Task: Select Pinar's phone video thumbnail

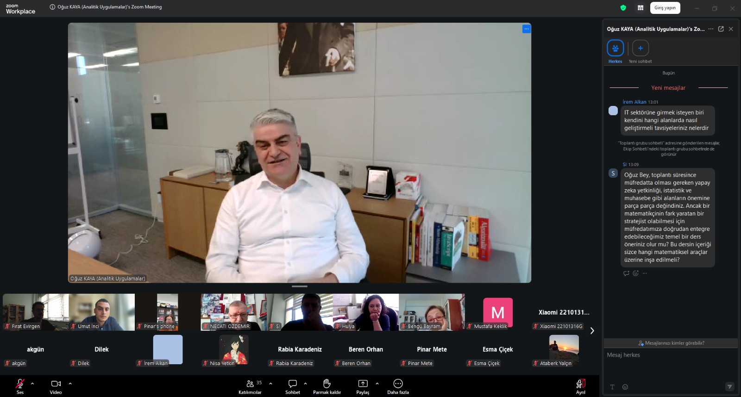Action: coord(168,312)
